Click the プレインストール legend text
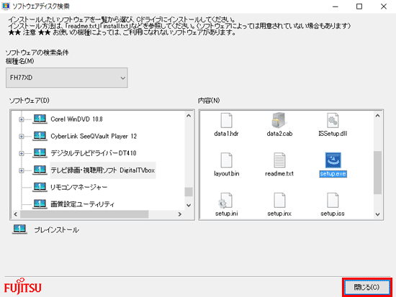 click(57, 230)
